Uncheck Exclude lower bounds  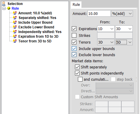[74, 55]
